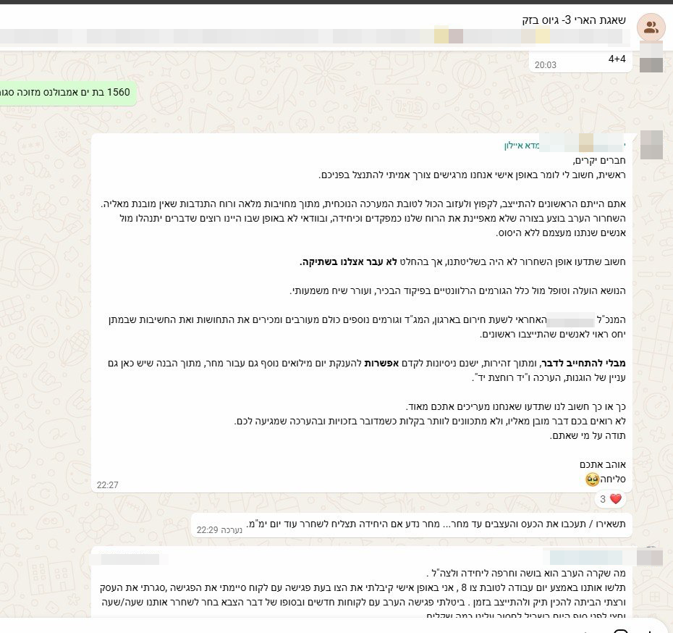The width and height of the screenshot is (673, 633).
Task: Open the blurred avatar next to the 4+4 message
Action: point(651,56)
